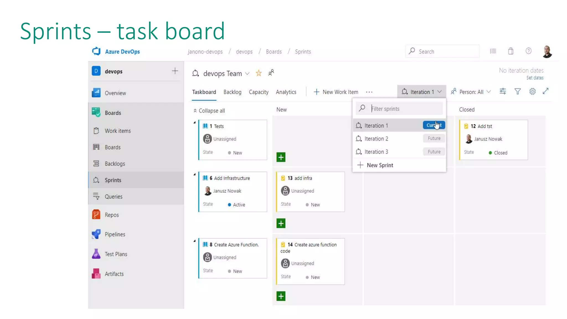Open the help question mark icon

(529, 51)
